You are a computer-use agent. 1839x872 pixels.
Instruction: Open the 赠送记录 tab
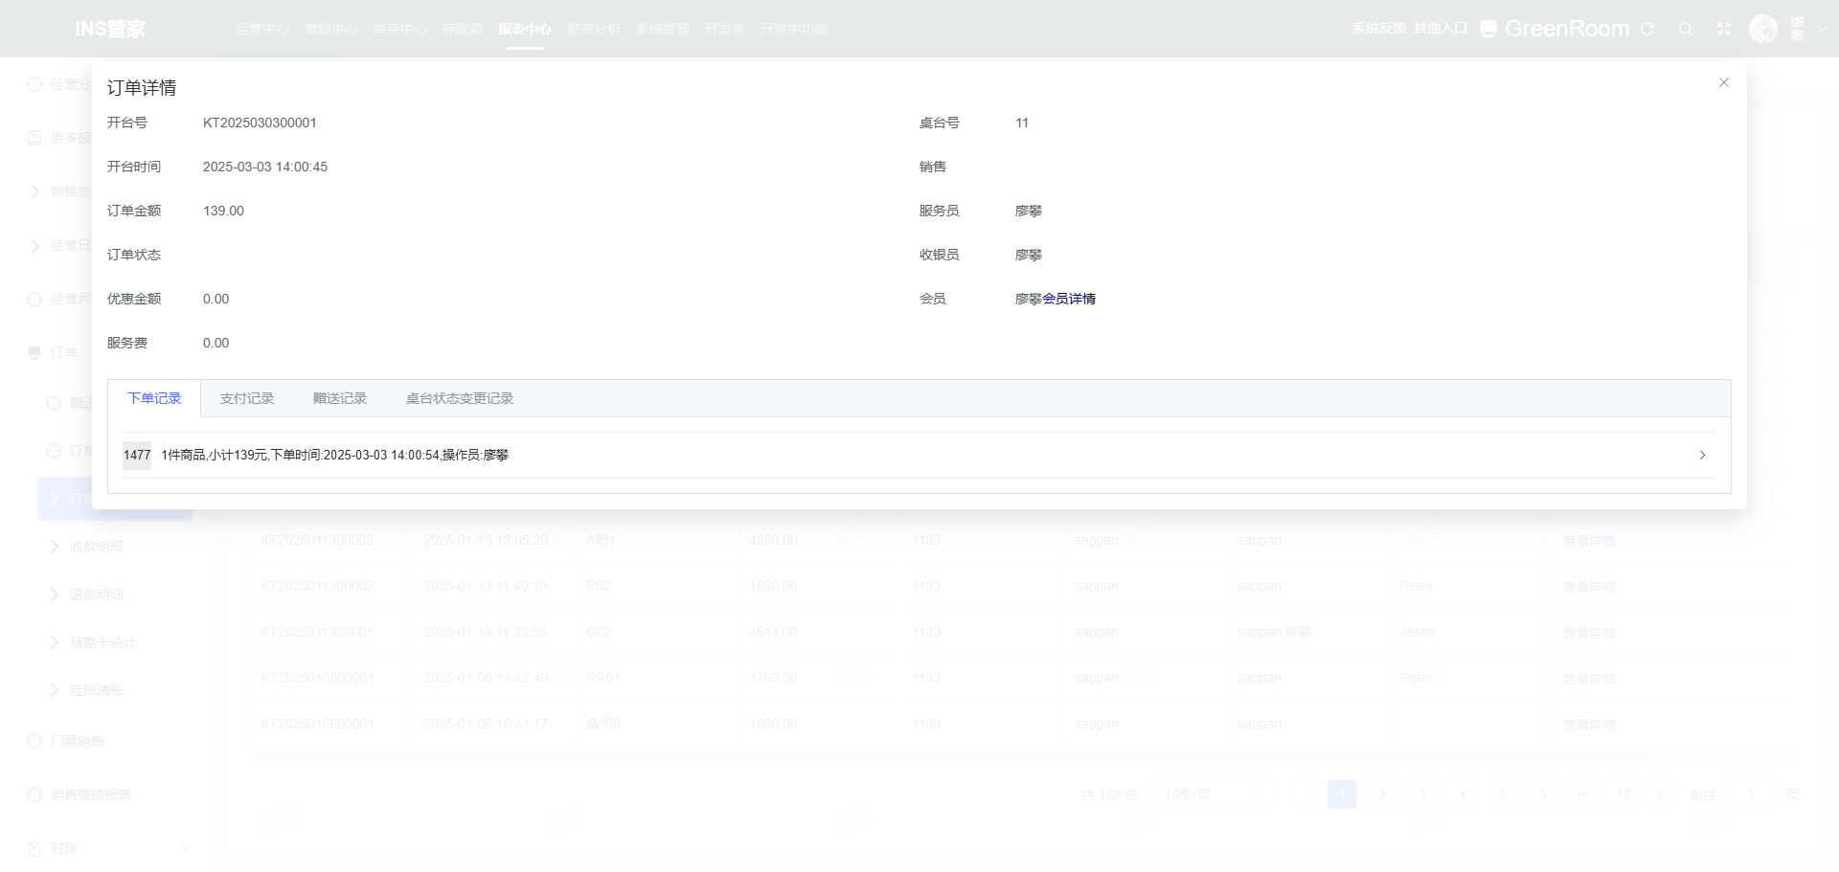340,398
